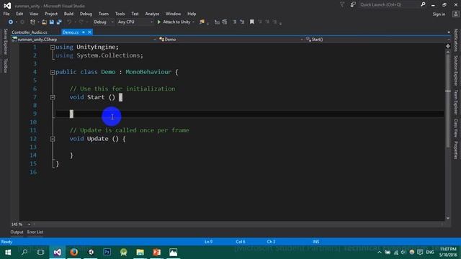The height and width of the screenshot is (259, 461).
Task: Open the Solution Explorer side tab
Action: point(456,71)
